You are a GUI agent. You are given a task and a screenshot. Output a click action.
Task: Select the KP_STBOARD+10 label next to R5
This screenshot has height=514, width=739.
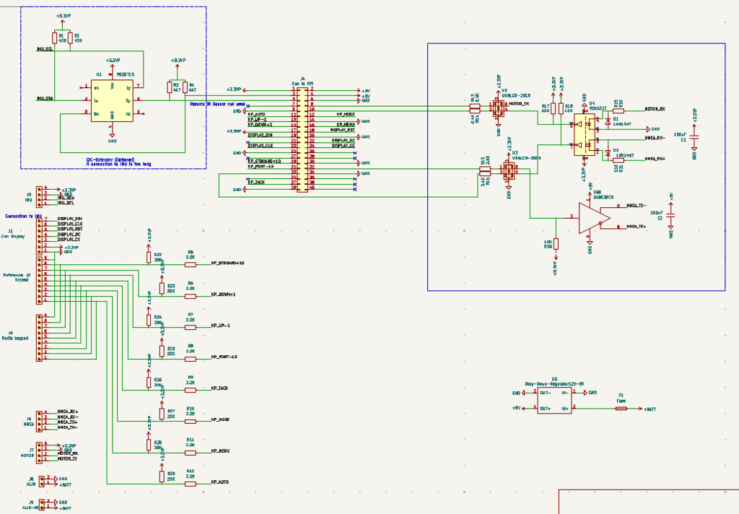227,263
